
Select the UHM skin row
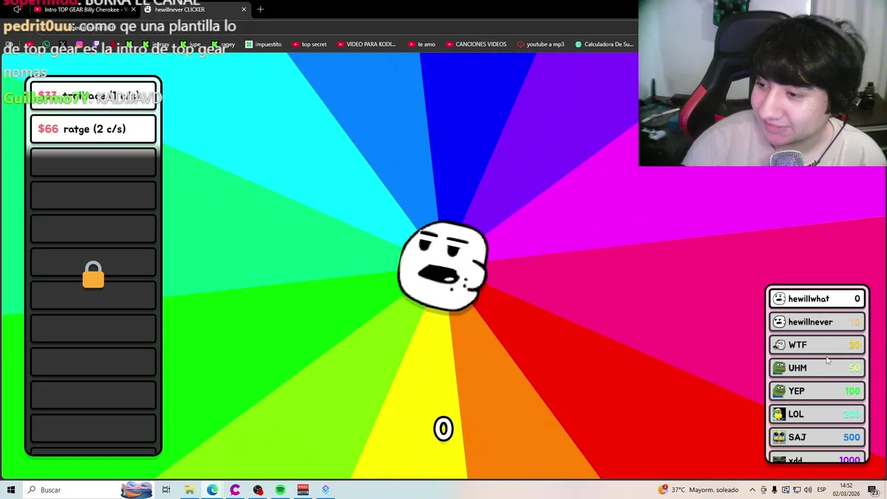817,368
